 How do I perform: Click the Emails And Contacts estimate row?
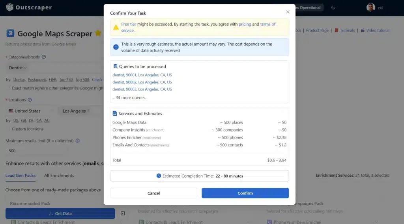pyautogui.click(x=199, y=145)
